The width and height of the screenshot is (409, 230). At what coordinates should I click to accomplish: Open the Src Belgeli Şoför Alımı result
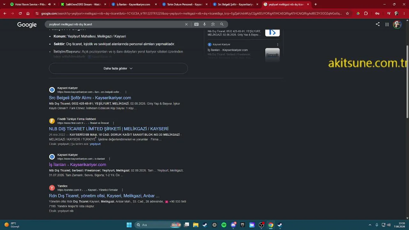[90, 98]
